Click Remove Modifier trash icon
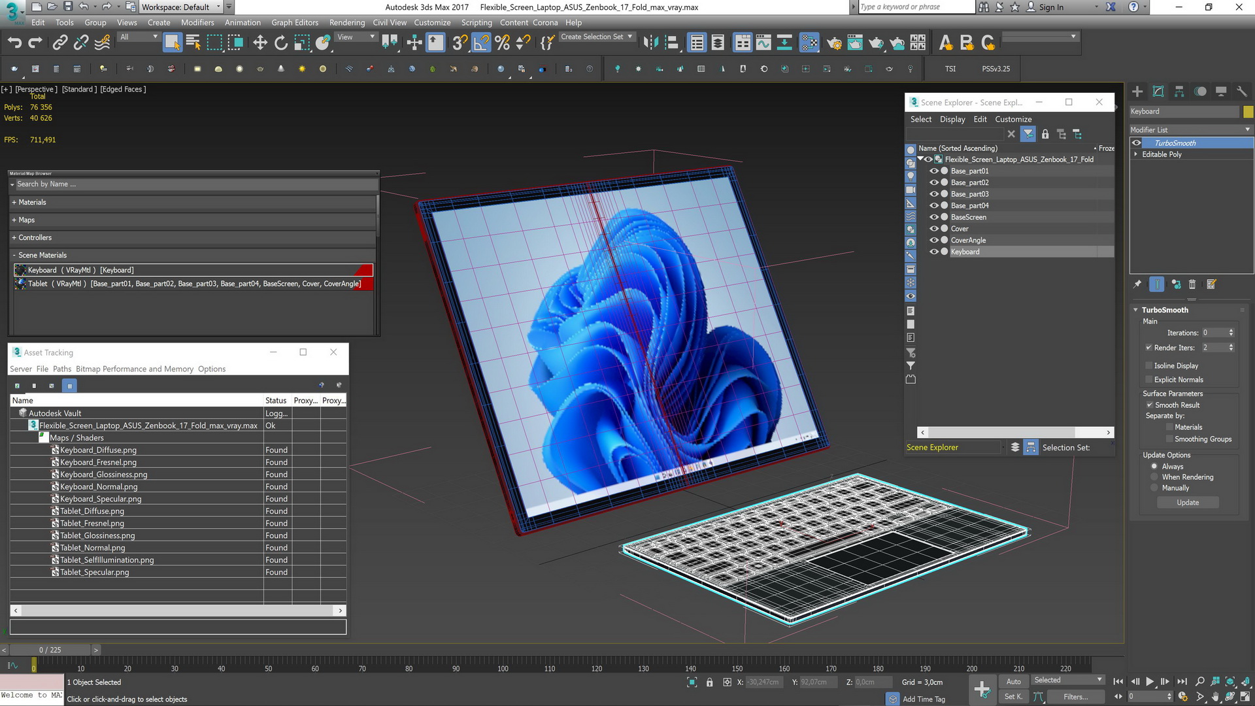1255x706 pixels. click(x=1192, y=284)
